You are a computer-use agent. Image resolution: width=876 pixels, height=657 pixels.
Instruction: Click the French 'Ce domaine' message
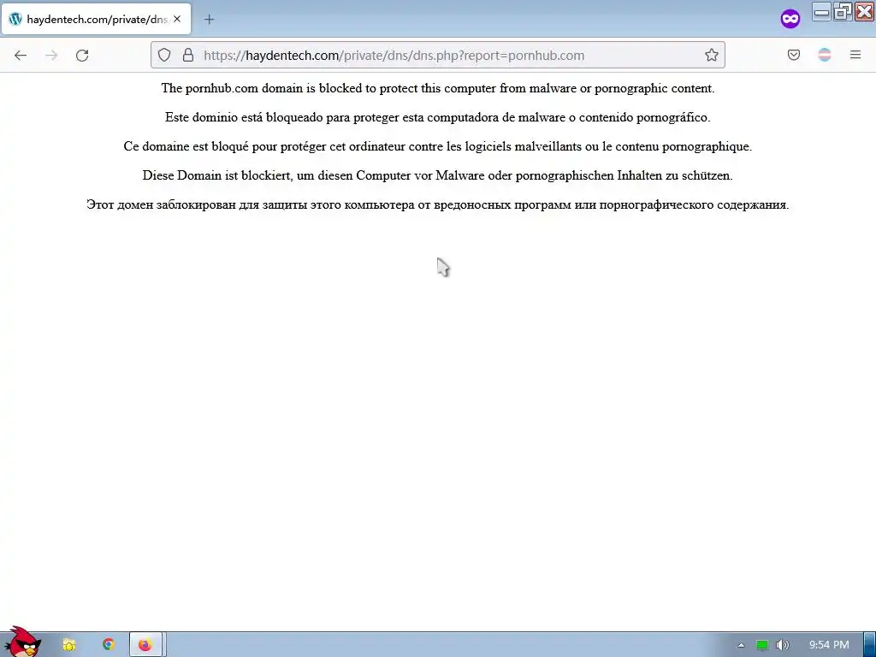[x=438, y=146]
